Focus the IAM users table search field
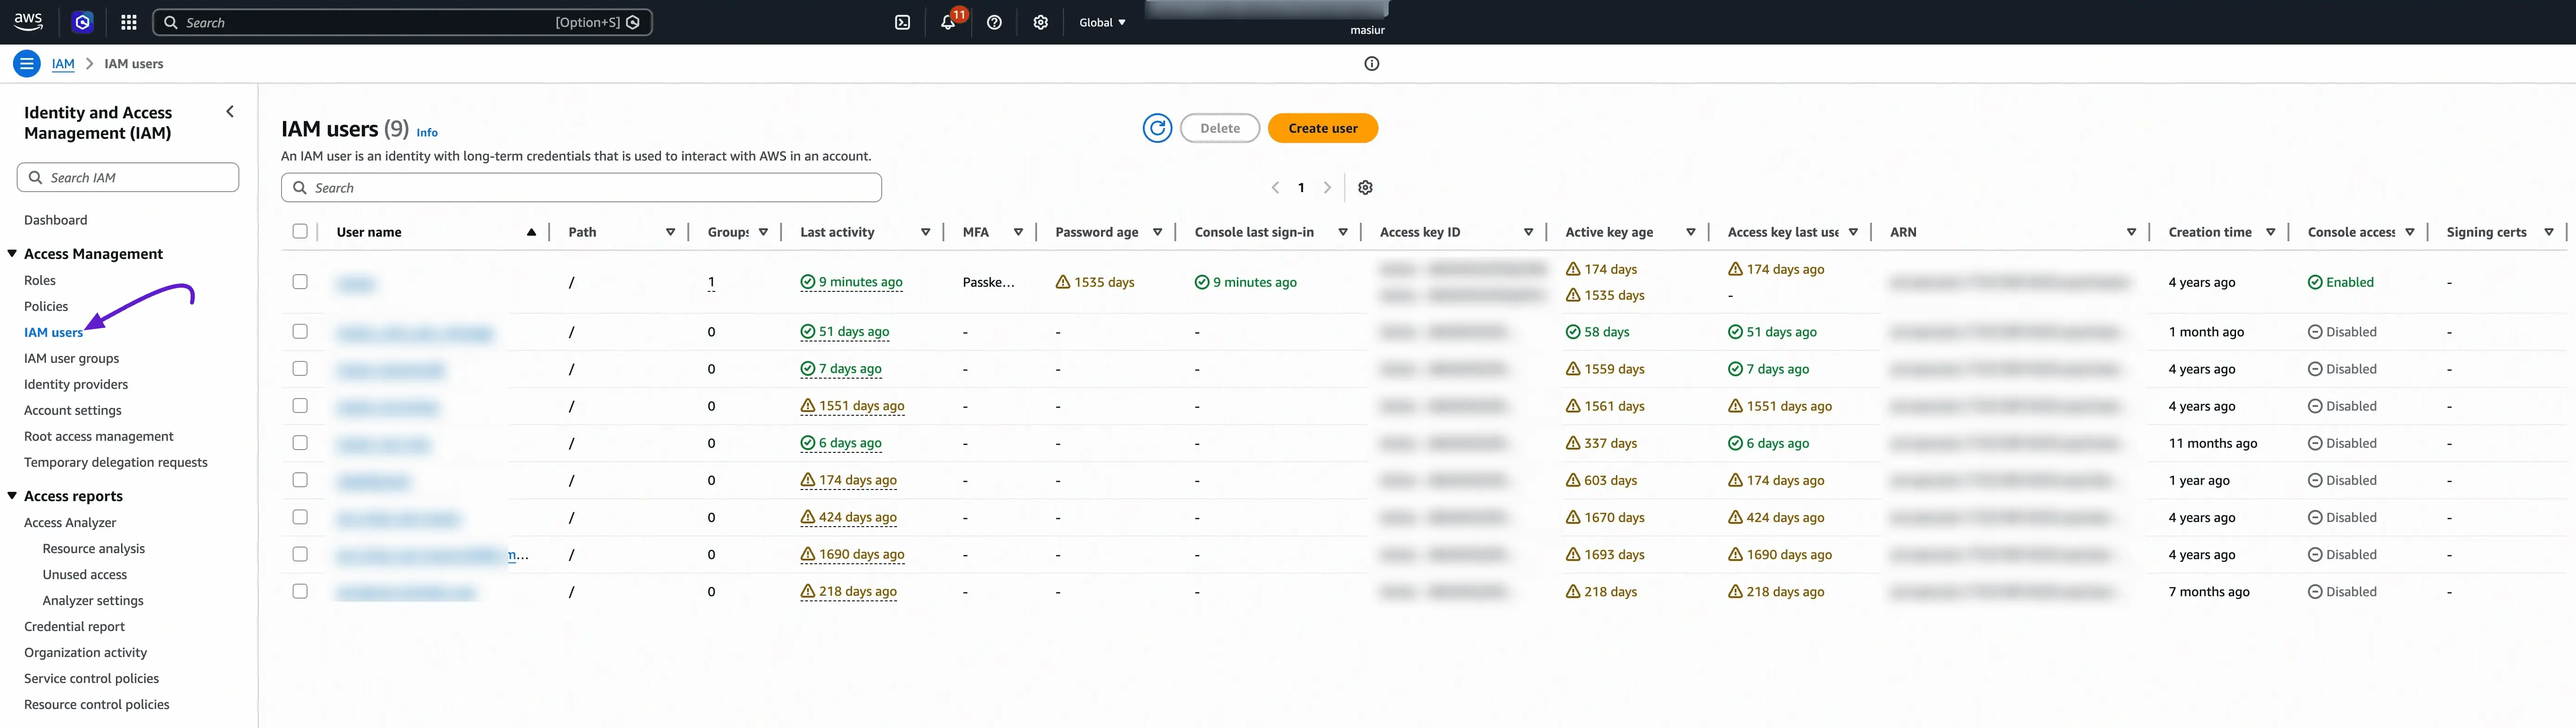Image resolution: width=2576 pixels, height=728 pixels. [581, 187]
